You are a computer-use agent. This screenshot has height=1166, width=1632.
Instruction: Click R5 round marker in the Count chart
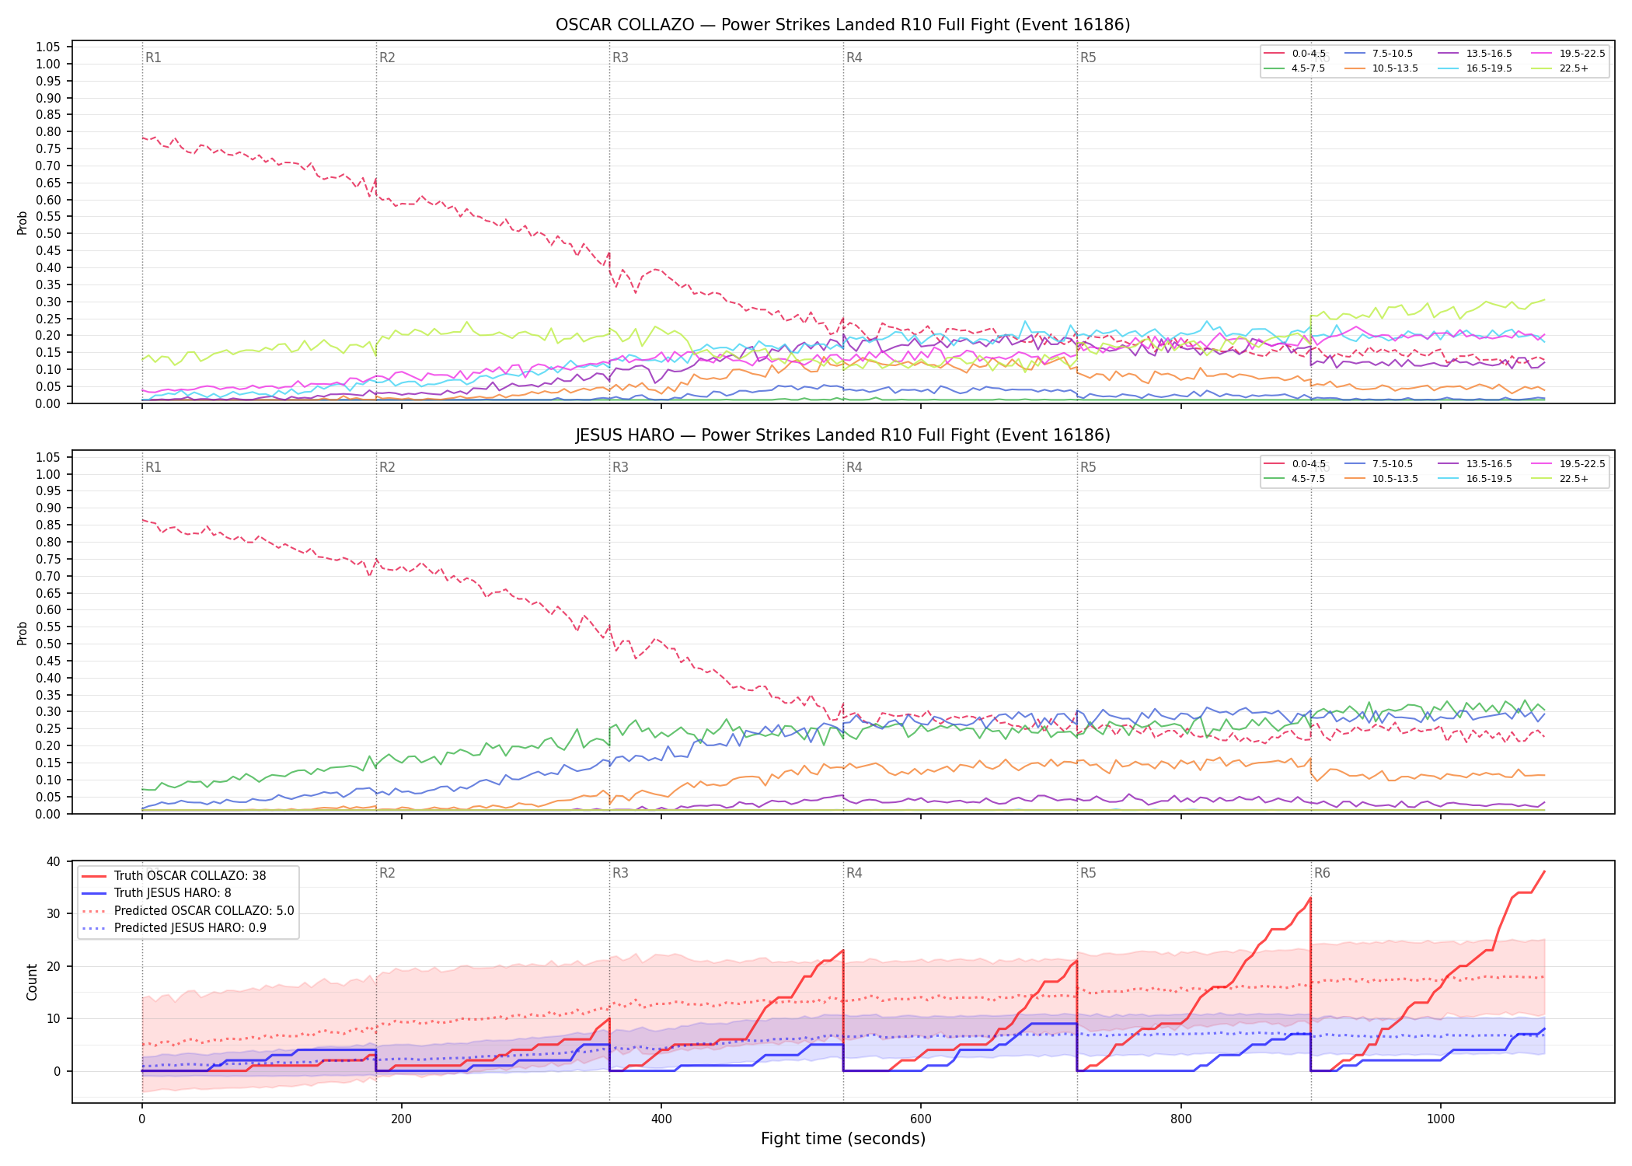point(1088,873)
